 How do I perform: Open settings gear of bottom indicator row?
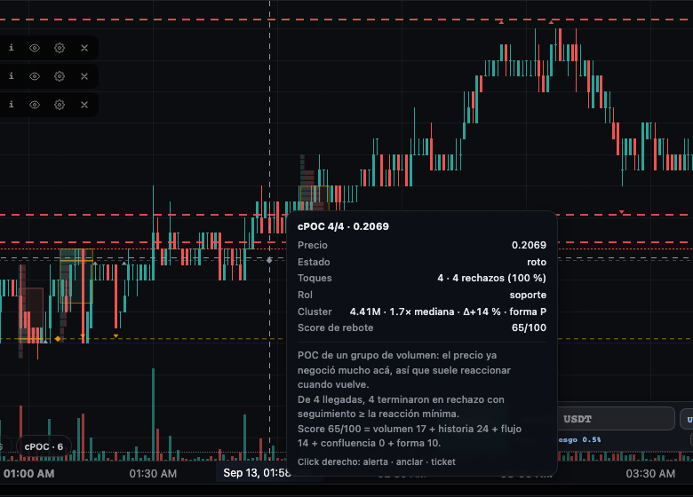click(x=60, y=105)
